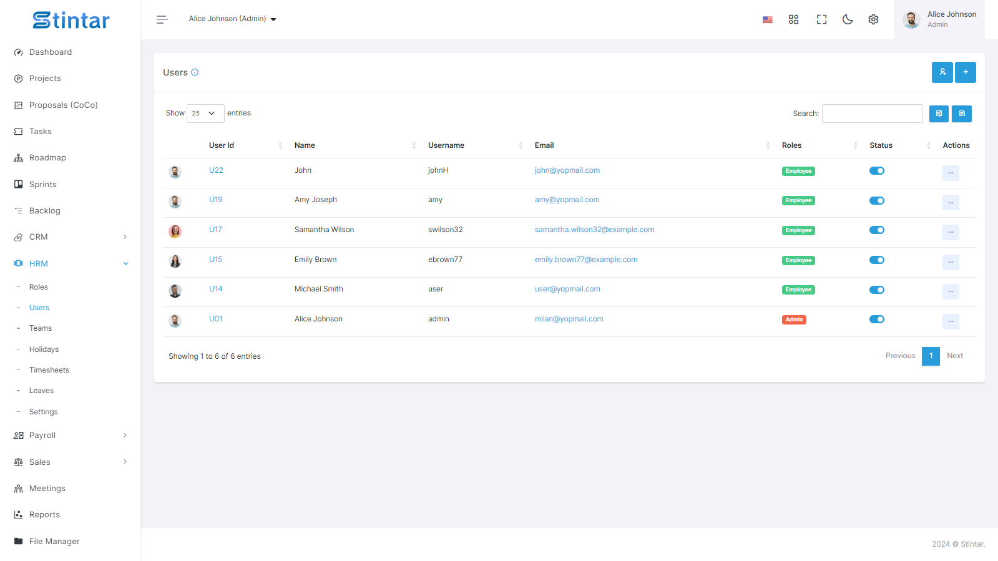Switch to dark mode moon icon

pyautogui.click(x=848, y=19)
